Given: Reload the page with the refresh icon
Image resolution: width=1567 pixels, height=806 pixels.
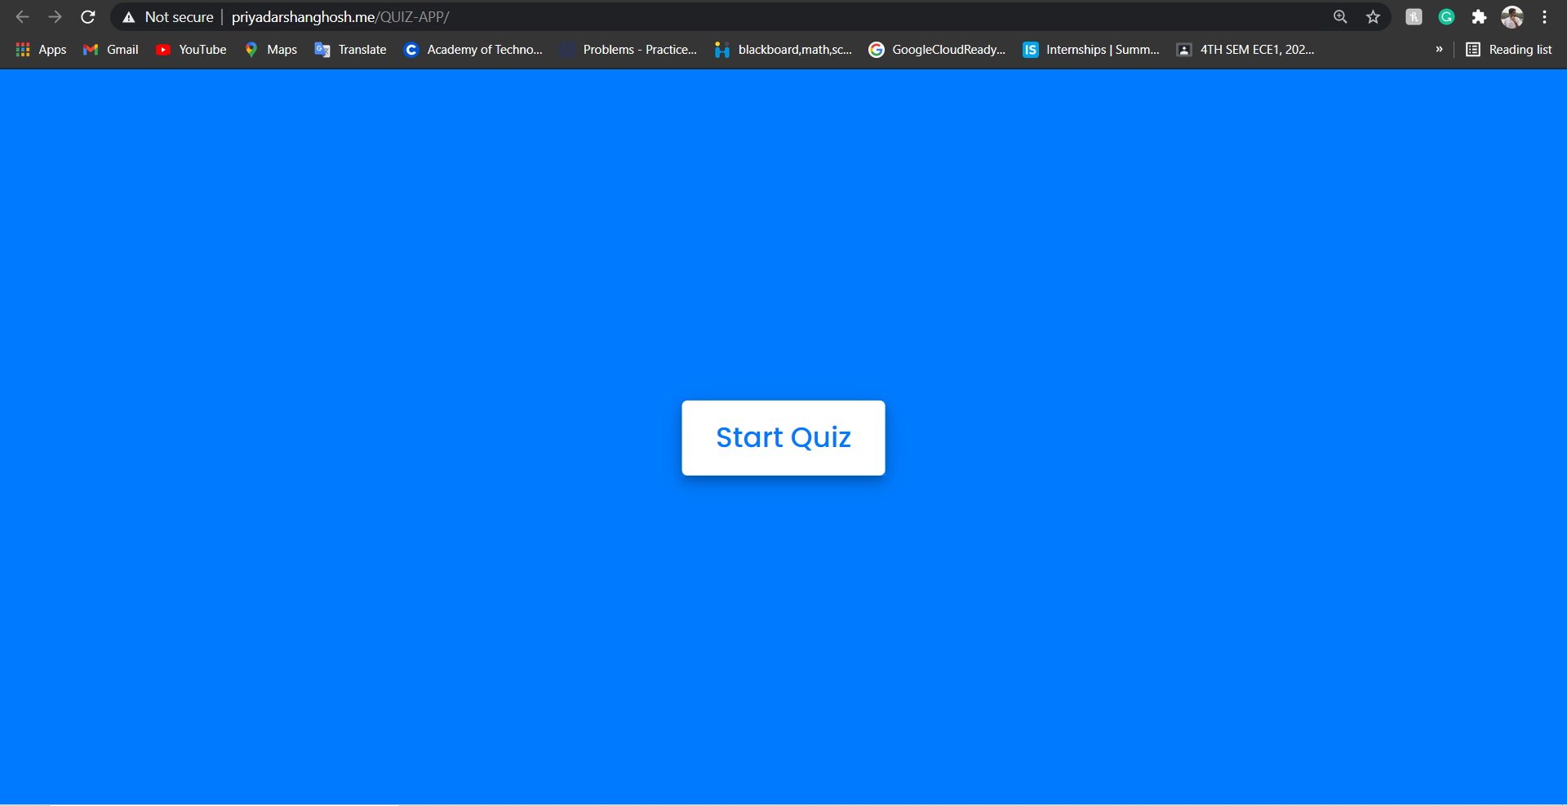Looking at the screenshot, I should click(x=87, y=16).
